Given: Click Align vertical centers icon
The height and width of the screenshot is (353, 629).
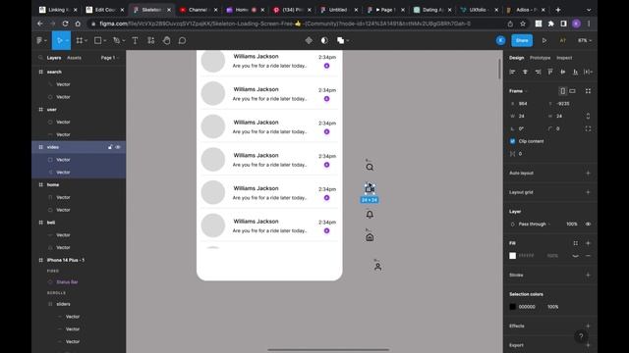Looking at the screenshot, I should click(563, 72).
